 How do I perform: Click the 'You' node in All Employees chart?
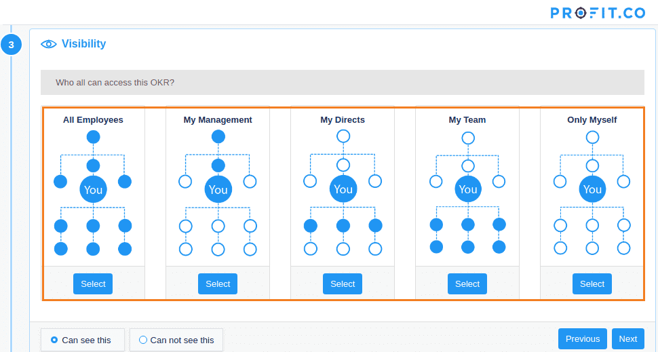(x=94, y=189)
